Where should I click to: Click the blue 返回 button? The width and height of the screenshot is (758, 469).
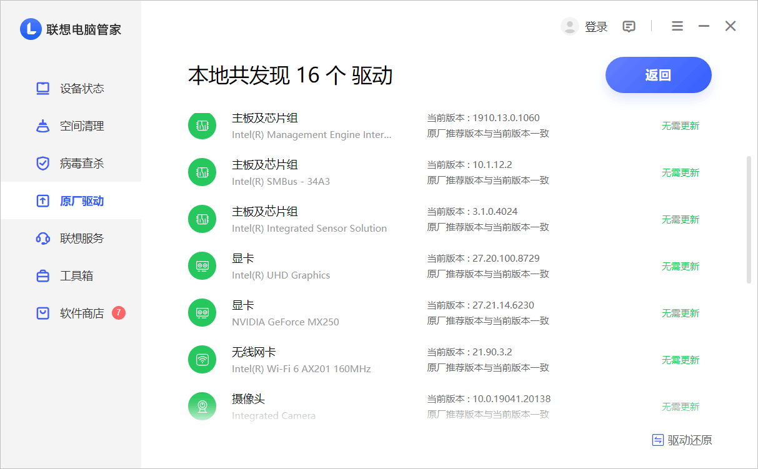(659, 75)
